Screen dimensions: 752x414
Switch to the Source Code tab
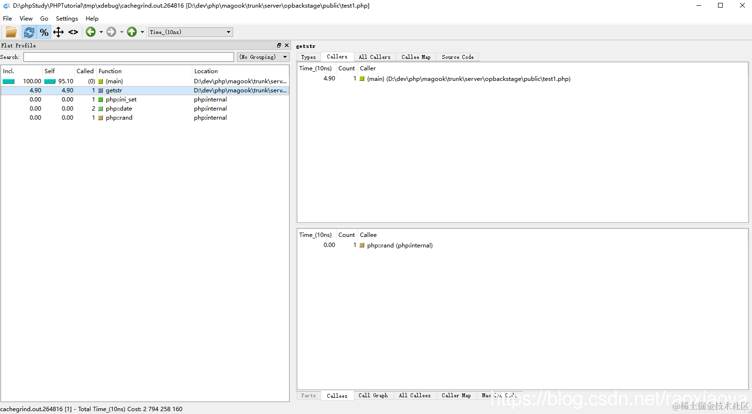pos(458,57)
